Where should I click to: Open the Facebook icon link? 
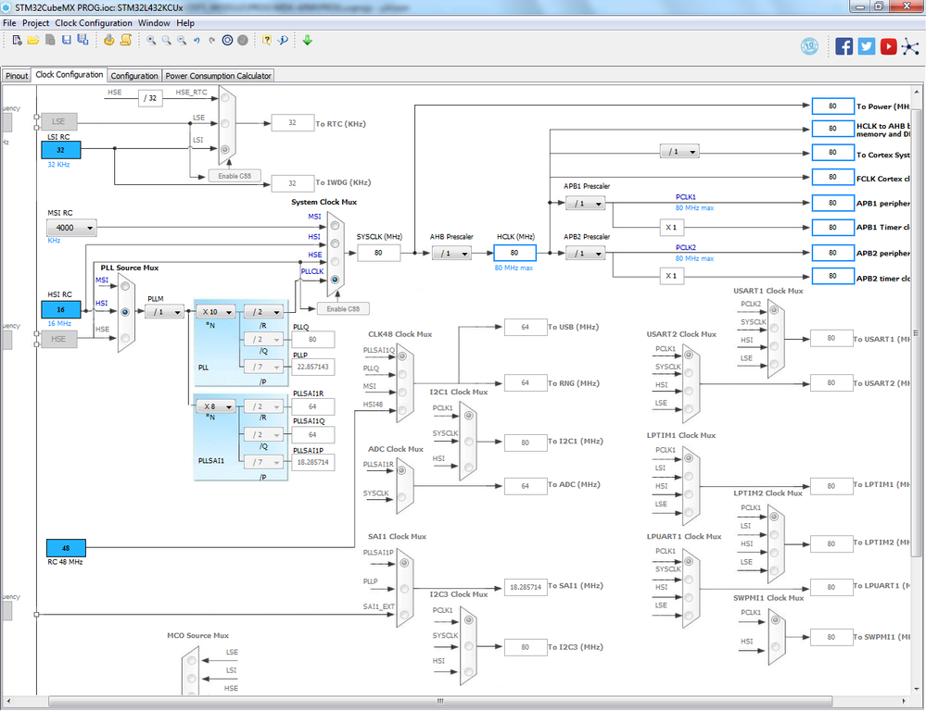pos(844,46)
